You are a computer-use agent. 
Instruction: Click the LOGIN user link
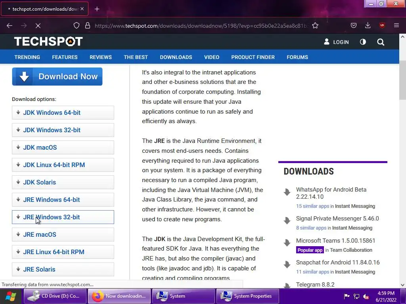point(336,42)
